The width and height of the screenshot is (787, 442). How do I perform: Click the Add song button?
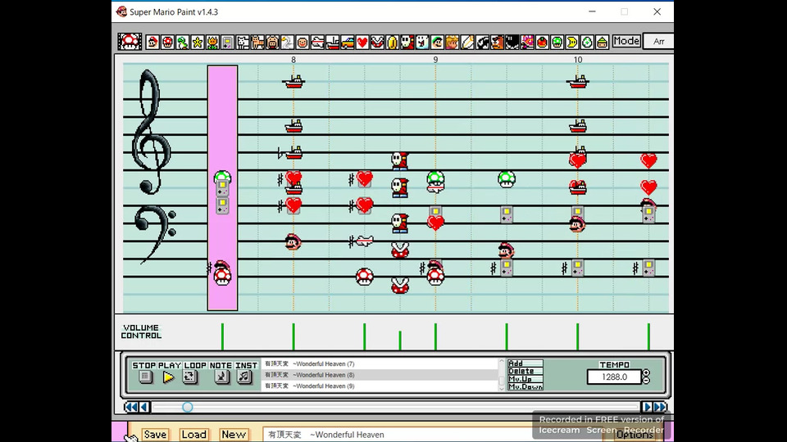[x=525, y=363]
